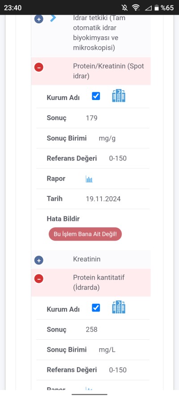Click the blue chevron beside İdrar tetkiki
Viewport: 179px width, 398px height.
pyautogui.click(x=53, y=18)
